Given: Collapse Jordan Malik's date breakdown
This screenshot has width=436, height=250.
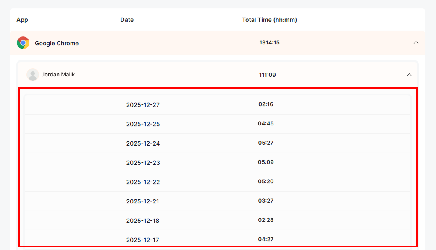Looking at the screenshot, I should [x=409, y=75].
